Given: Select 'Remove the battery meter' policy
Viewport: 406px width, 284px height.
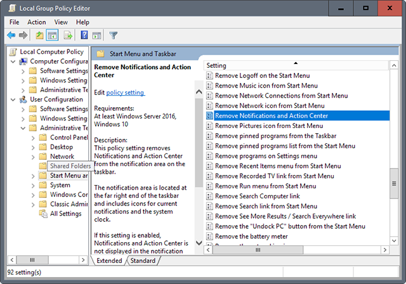Looking at the screenshot, I should pyautogui.click(x=251, y=236).
